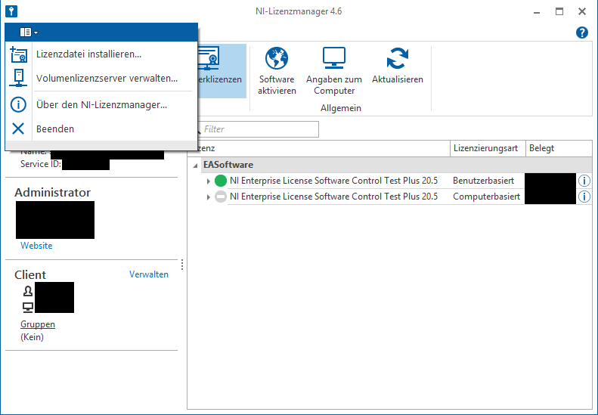Click the Client heading
This screenshot has height=415, width=598.
pos(30,275)
